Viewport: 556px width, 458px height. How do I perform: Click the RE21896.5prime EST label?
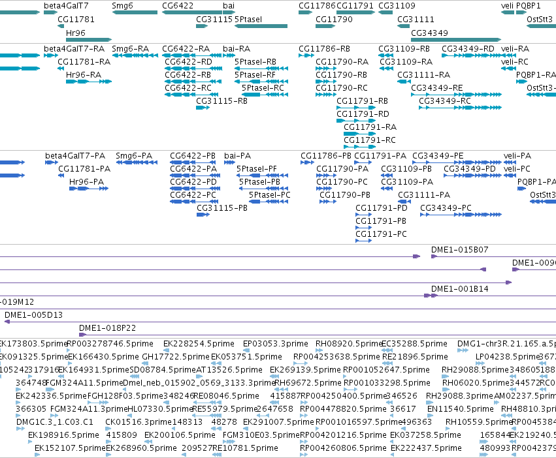click(416, 357)
